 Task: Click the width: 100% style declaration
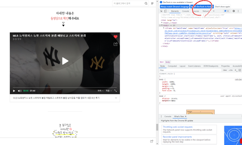tap(168, 82)
